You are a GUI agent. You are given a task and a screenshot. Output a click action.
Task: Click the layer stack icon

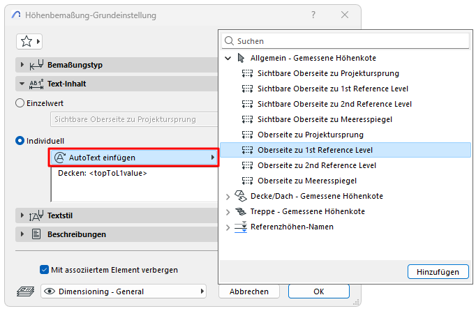tap(26, 291)
